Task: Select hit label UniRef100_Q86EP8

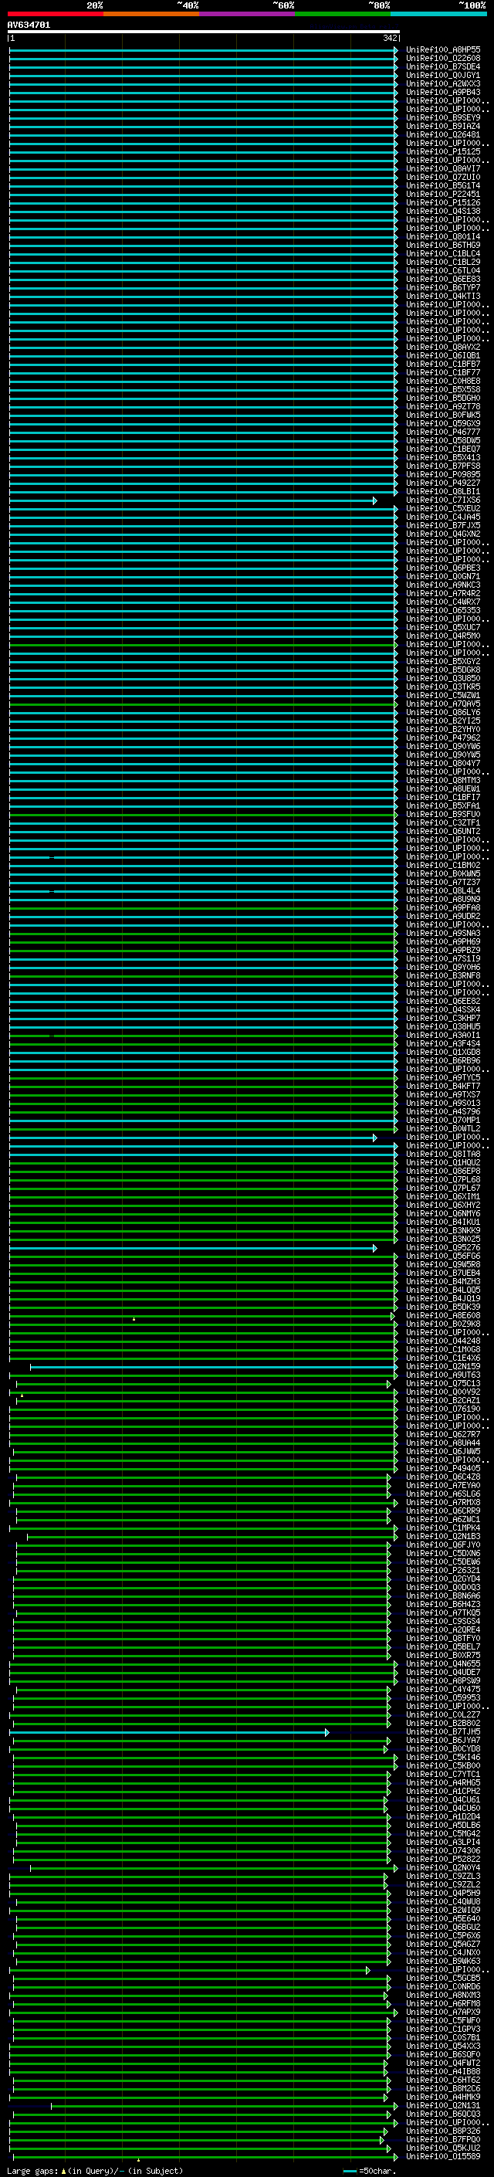Action: (x=443, y=1171)
